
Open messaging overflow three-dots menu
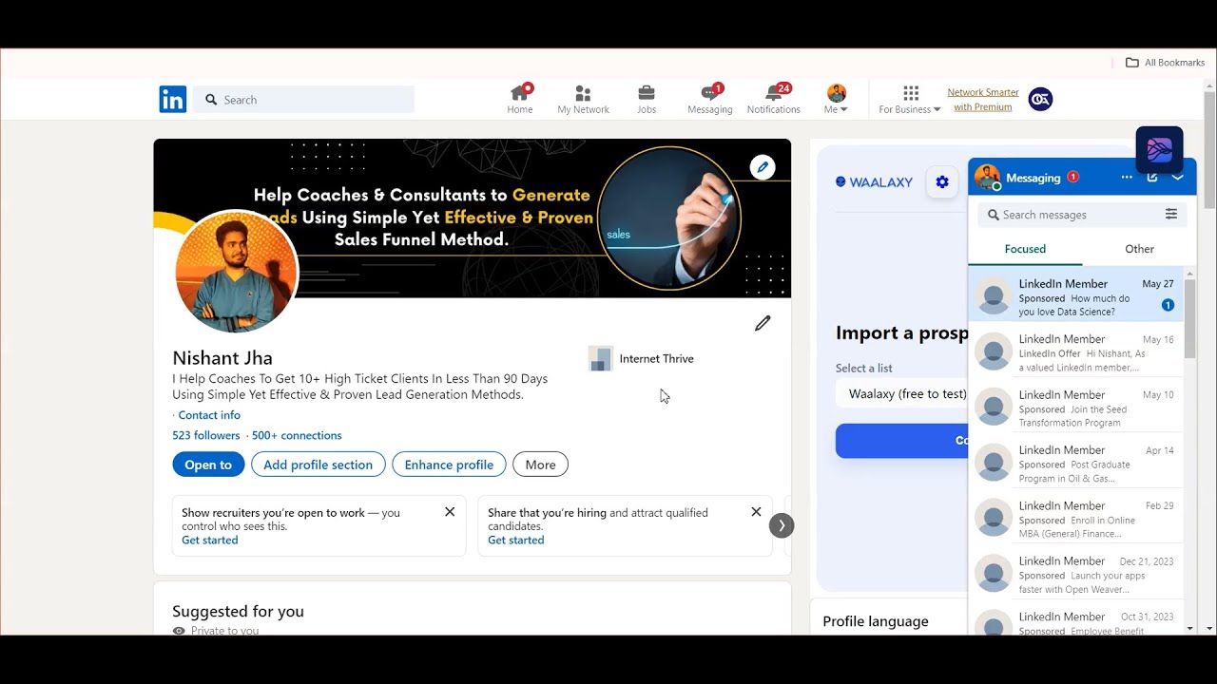pyautogui.click(x=1127, y=178)
